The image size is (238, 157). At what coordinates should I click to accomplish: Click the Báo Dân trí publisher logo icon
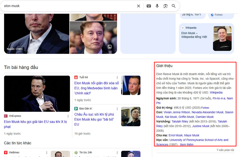(x=76, y=109)
